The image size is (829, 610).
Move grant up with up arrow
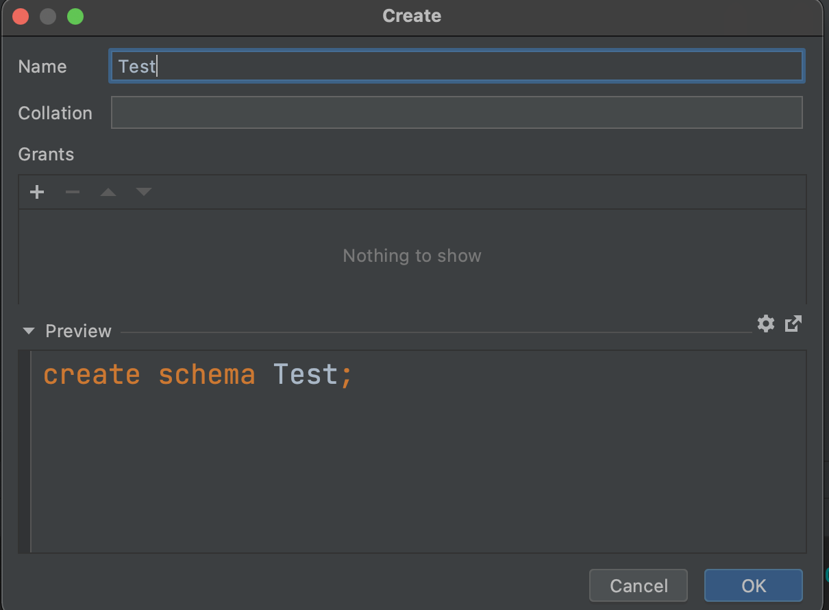point(108,192)
